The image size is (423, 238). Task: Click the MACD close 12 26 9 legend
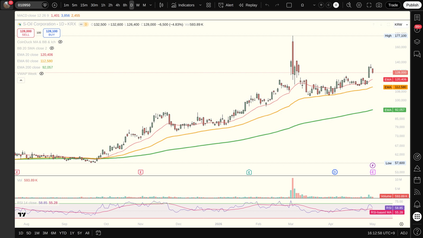(33, 16)
